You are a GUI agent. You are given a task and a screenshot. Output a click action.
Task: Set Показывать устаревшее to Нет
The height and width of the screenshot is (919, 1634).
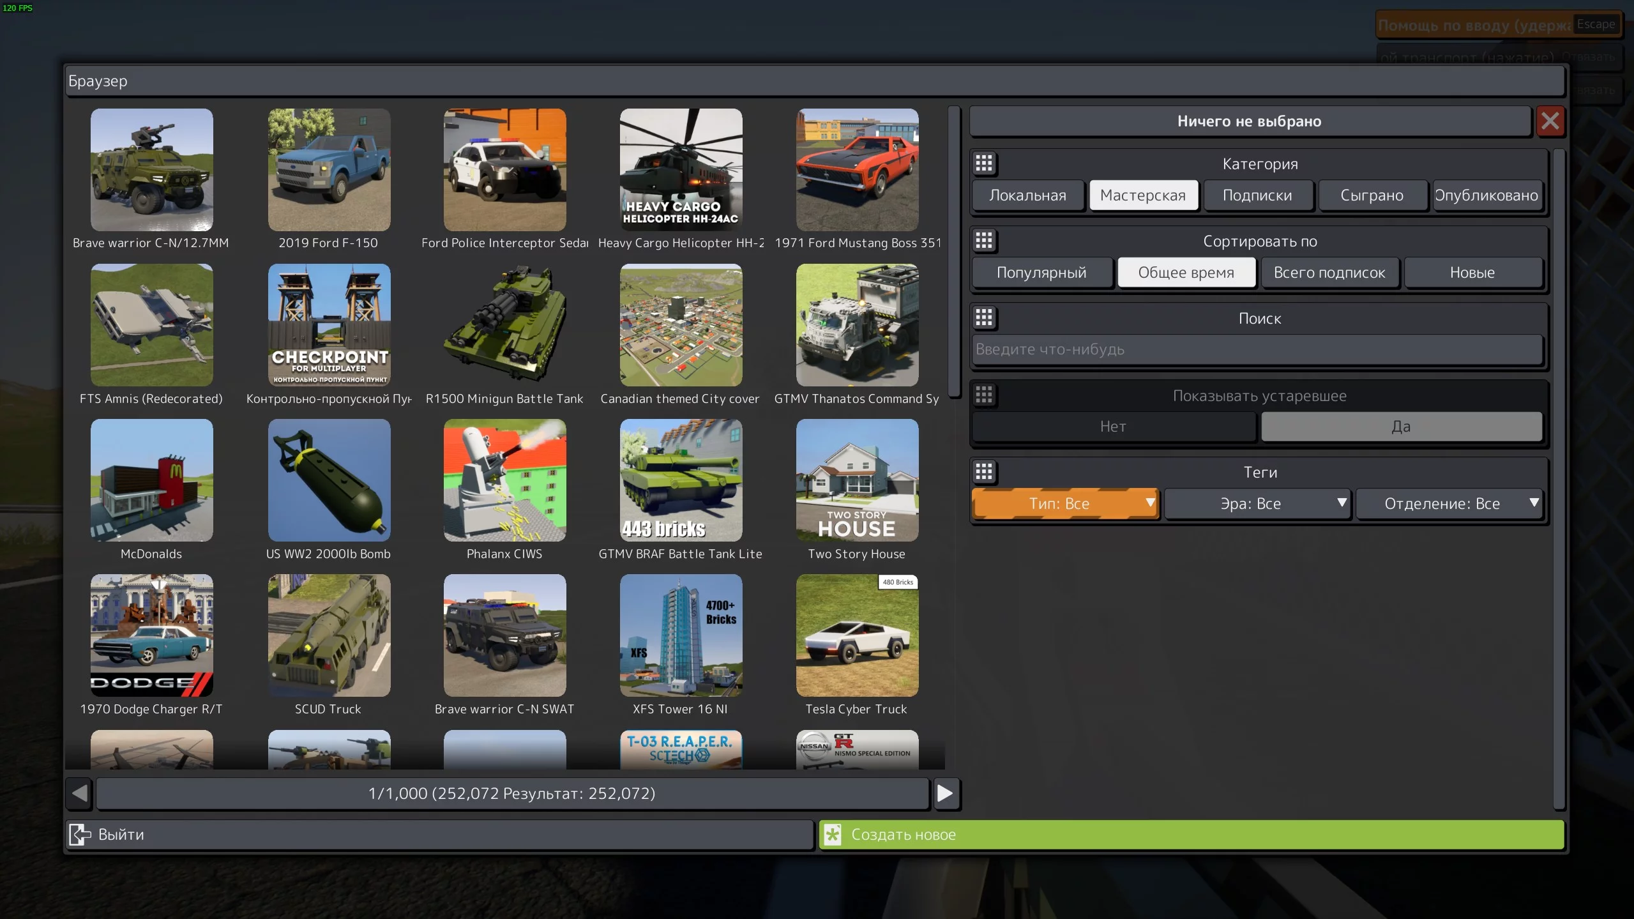pos(1113,427)
